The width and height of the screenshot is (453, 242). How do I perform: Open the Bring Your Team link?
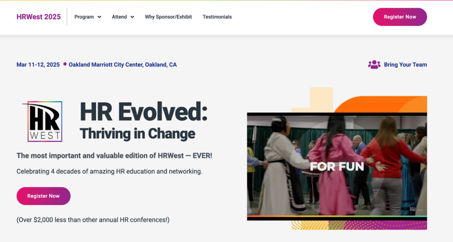(405, 65)
